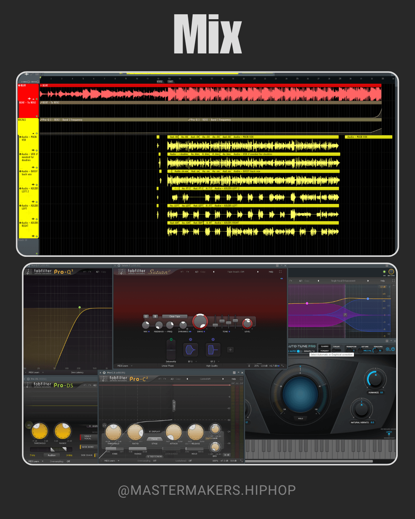The image size is (415, 519).
Task: Expand the Side Chain section in Pro-C 2
Action: point(155,456)
